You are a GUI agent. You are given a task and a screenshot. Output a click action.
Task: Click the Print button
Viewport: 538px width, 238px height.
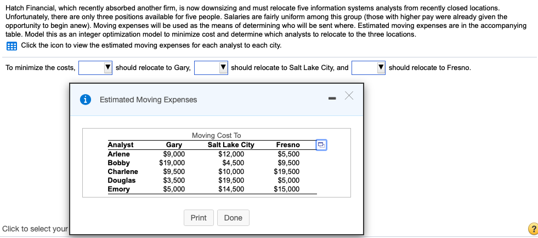tap(199, 218)
